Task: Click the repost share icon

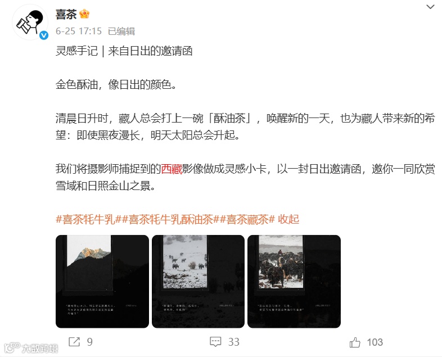Action: [x=74, y=342]
